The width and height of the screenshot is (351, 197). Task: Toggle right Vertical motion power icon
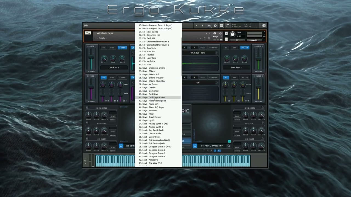pos(262,123)
